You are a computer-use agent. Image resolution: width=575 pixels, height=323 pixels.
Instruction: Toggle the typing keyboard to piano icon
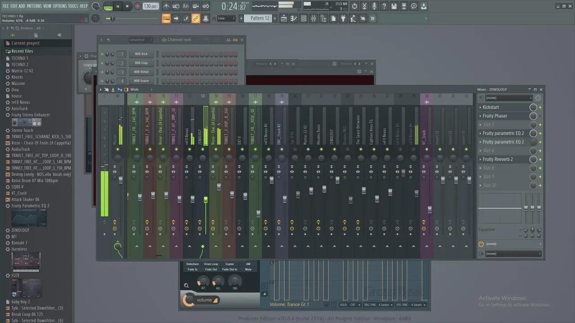coord(166,18)
